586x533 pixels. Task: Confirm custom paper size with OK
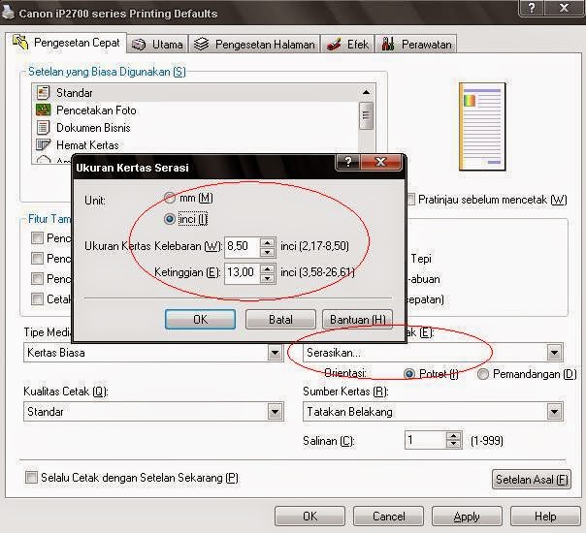tap(200, 319)
